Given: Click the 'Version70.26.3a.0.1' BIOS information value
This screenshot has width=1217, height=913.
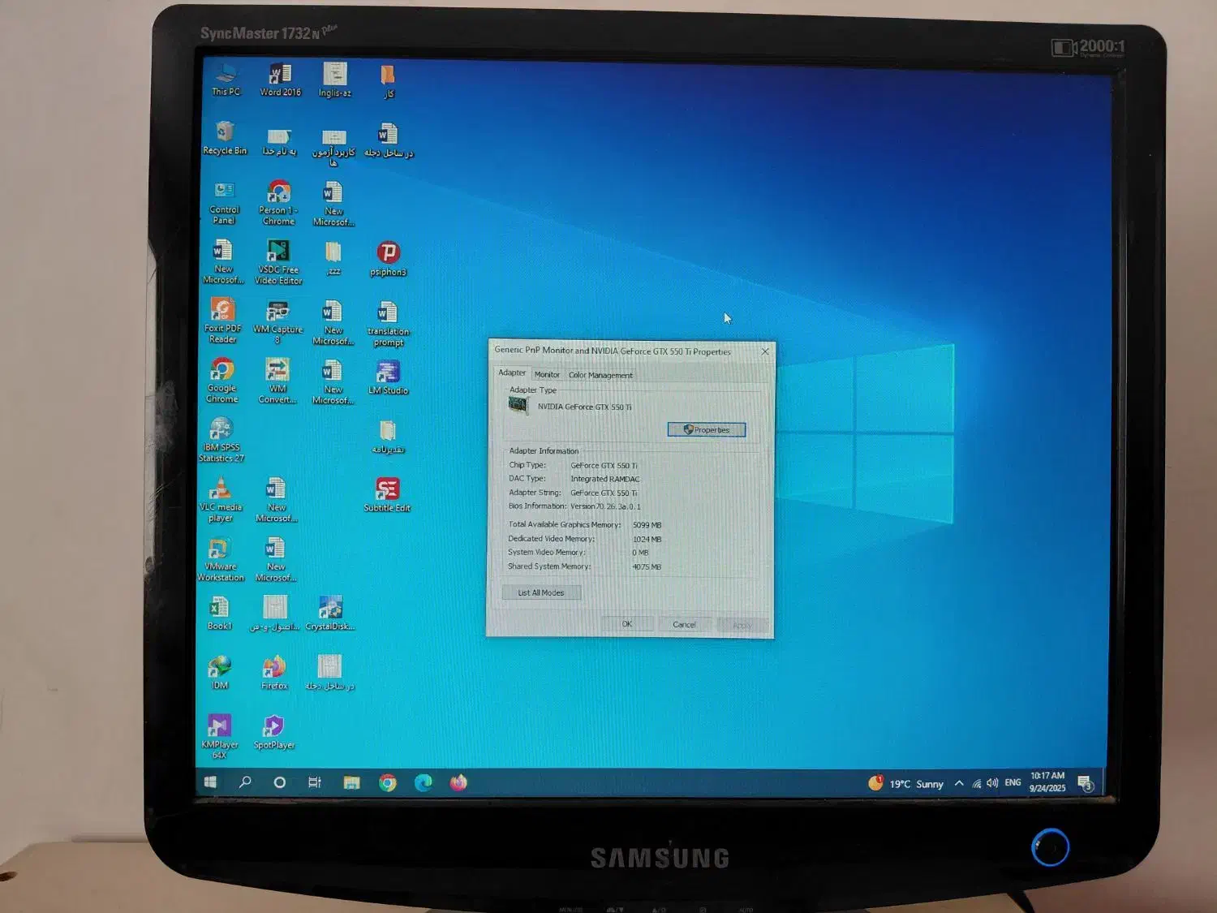Looking at the screenshot, I should (605, 506).
